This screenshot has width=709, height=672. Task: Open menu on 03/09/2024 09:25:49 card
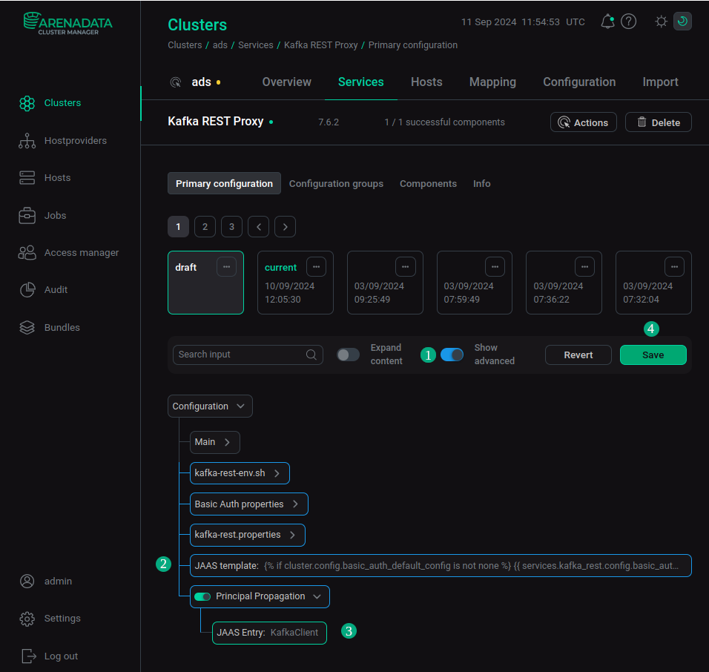(x=405, y=267)
